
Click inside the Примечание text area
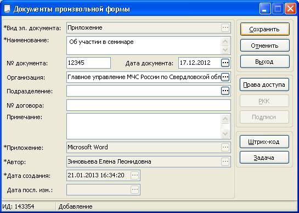click(144, 126)
